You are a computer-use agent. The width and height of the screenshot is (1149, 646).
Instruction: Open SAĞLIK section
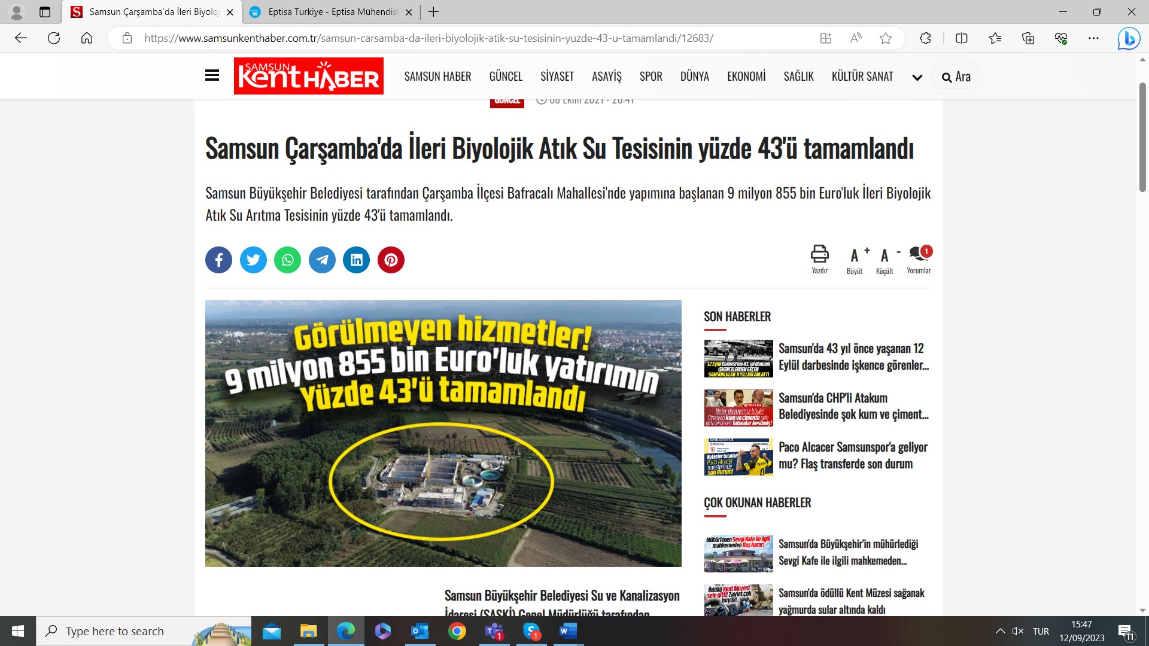(798, 77)
